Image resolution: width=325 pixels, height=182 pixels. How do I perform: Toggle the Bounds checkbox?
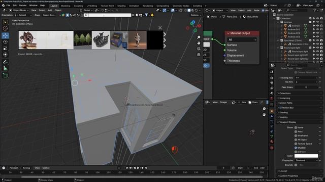(x=296, y=165)
